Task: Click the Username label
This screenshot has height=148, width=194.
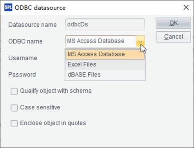Action: point(23,58)
